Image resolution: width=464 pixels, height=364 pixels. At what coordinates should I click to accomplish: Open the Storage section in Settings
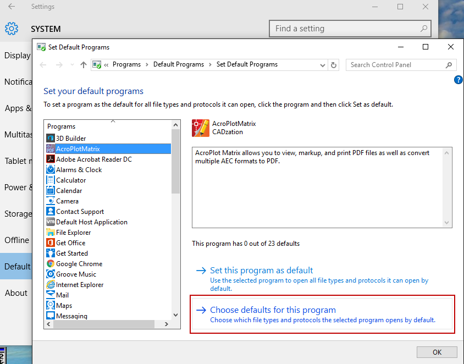[x=17, y=214]
